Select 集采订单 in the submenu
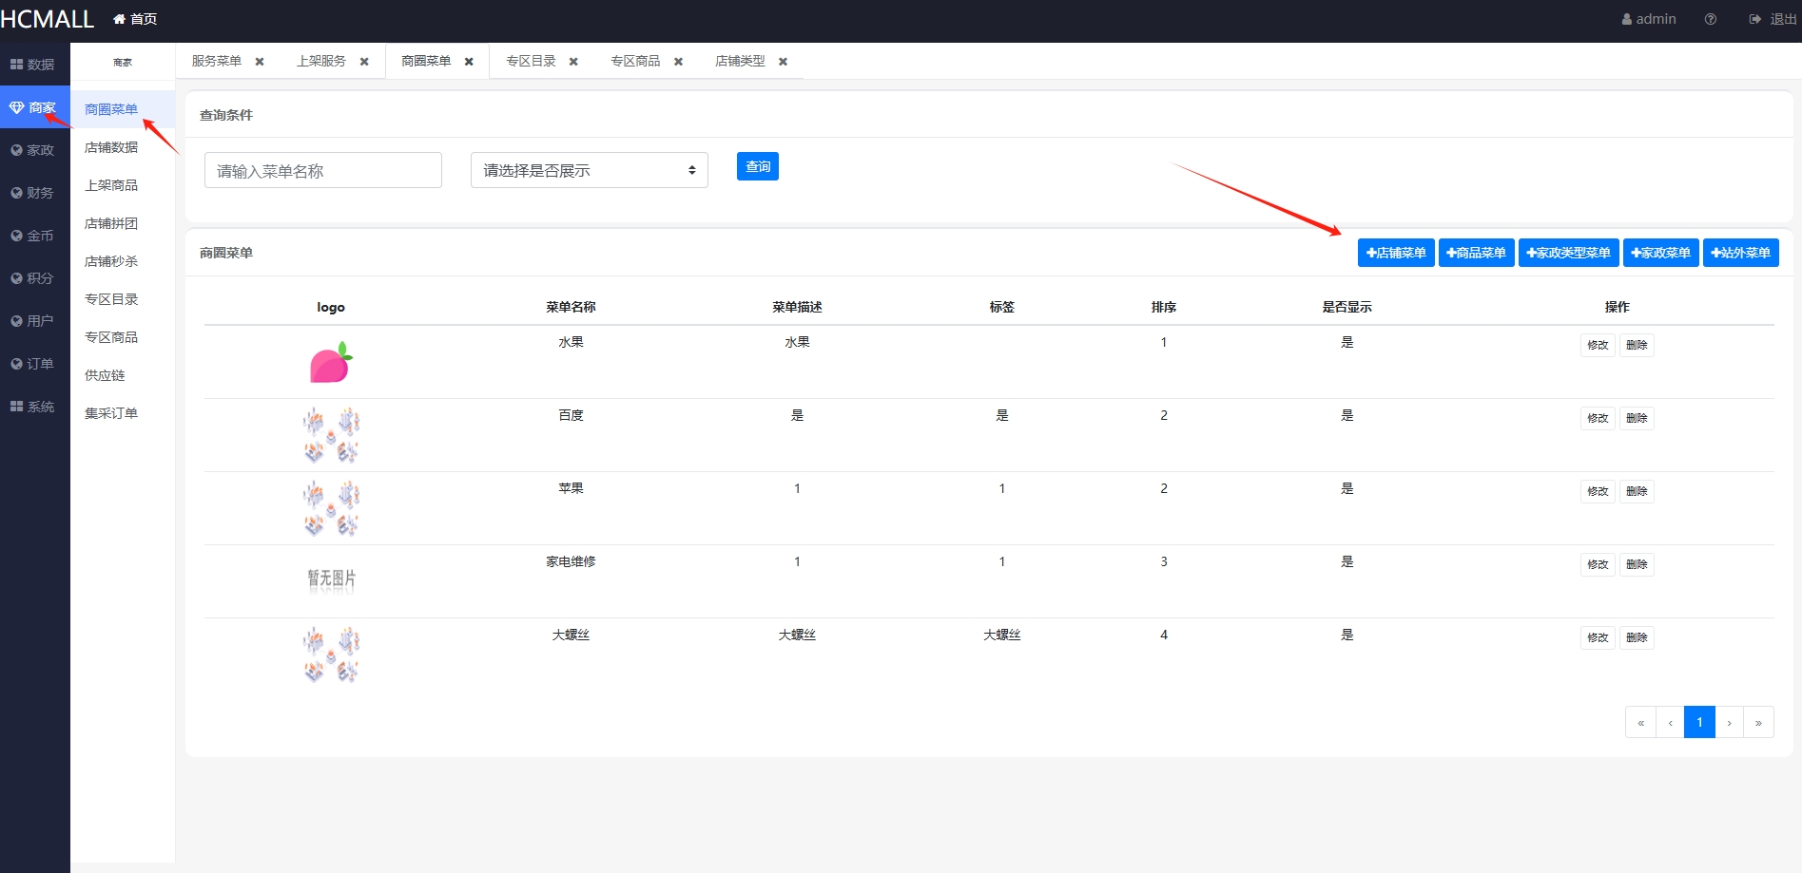The image size is (1802, 873). 123,413
